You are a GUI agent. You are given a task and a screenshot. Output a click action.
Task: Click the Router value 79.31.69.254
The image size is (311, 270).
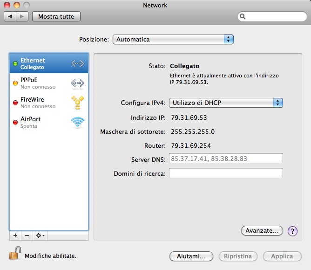coord(191,145)
